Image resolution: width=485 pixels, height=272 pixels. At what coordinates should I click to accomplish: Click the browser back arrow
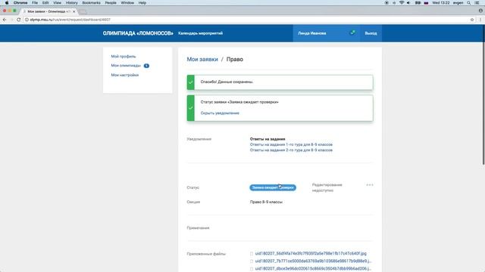click(x=5, y=20)
